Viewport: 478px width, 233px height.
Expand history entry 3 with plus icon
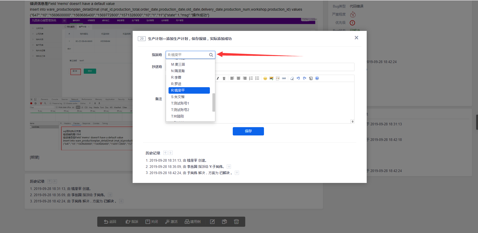(237, 173)
